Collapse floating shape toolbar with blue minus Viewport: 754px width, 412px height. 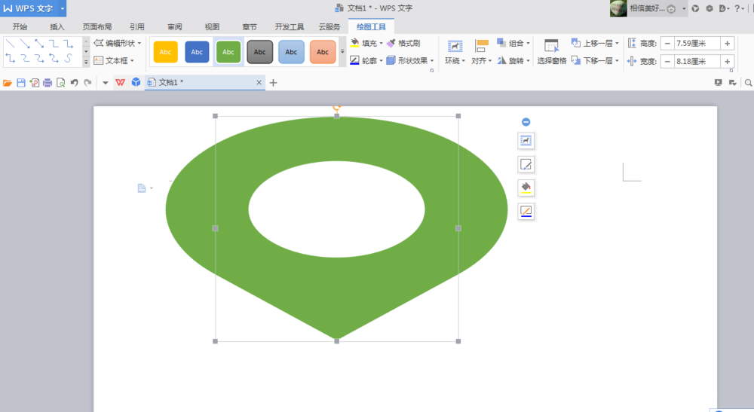coord(526,122)
